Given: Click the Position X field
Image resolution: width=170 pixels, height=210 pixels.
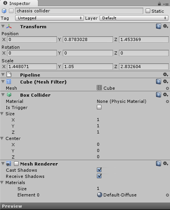Looking at the screenshot, I should (x=32, y=39).
